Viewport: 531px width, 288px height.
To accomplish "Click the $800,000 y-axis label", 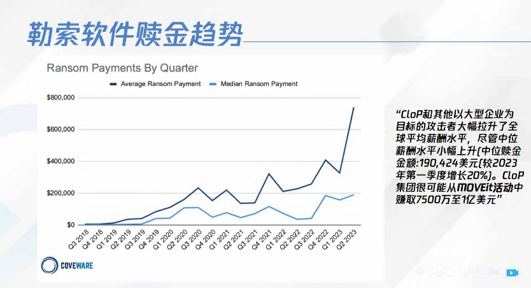I will pos(61,97).
